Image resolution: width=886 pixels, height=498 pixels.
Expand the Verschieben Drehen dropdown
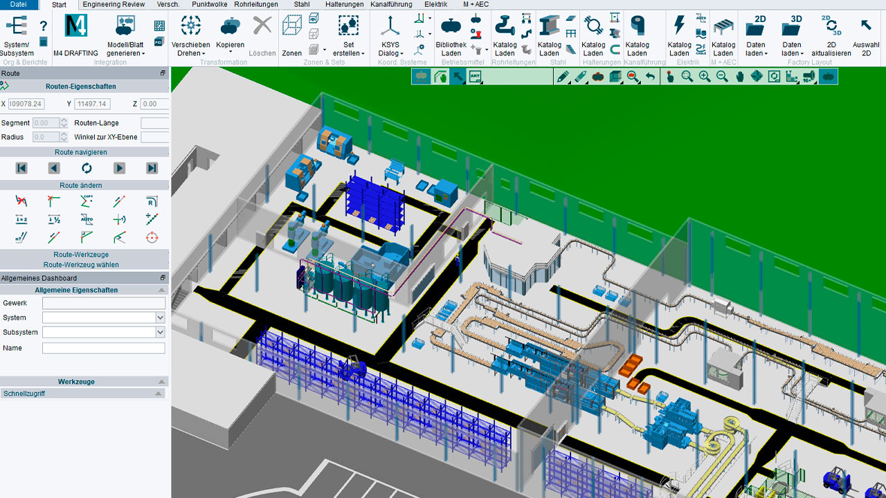(x=190, y=54)
